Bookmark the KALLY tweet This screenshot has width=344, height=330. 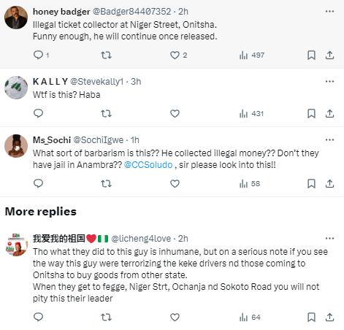pos(311,114)
